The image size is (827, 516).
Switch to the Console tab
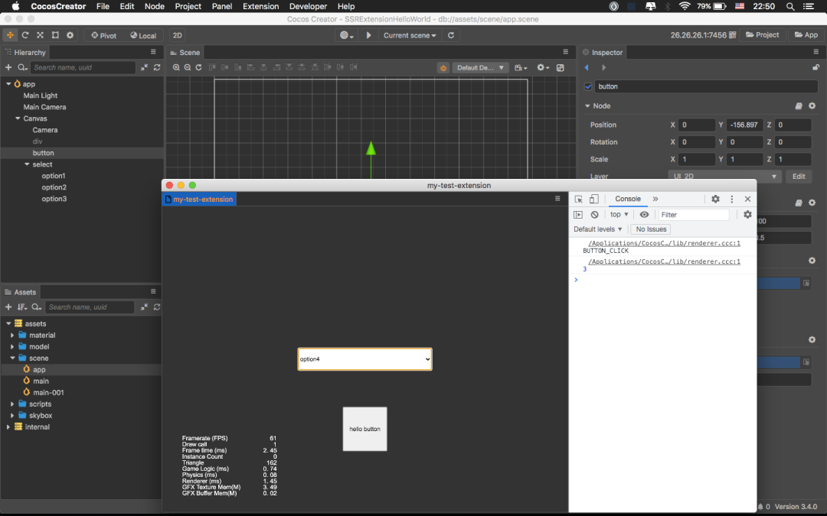click(x=628, y=199)
